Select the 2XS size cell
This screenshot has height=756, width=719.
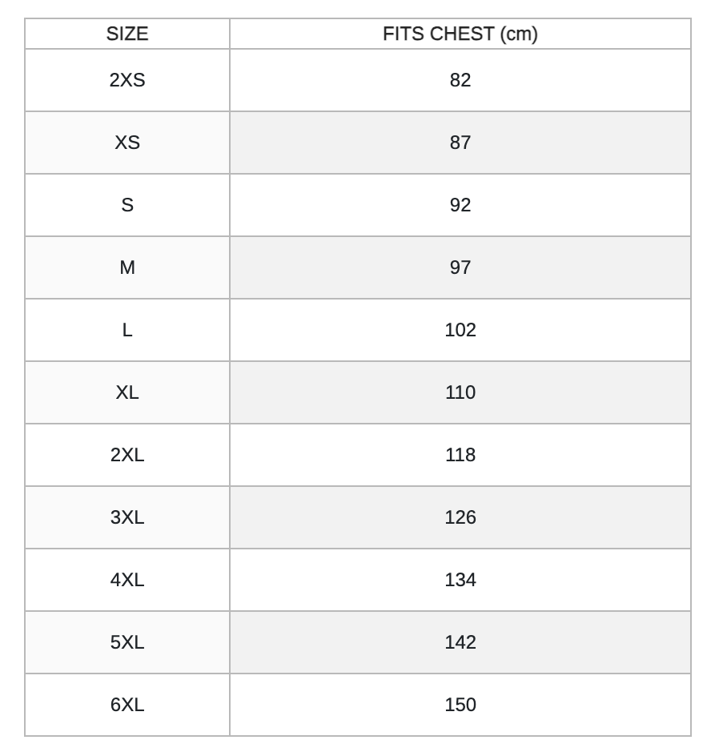(x=127, y=80)
